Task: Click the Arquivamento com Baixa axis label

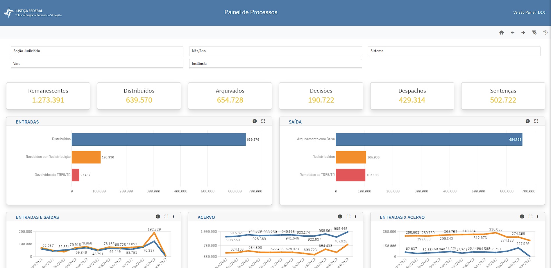Action: point(316,139)
